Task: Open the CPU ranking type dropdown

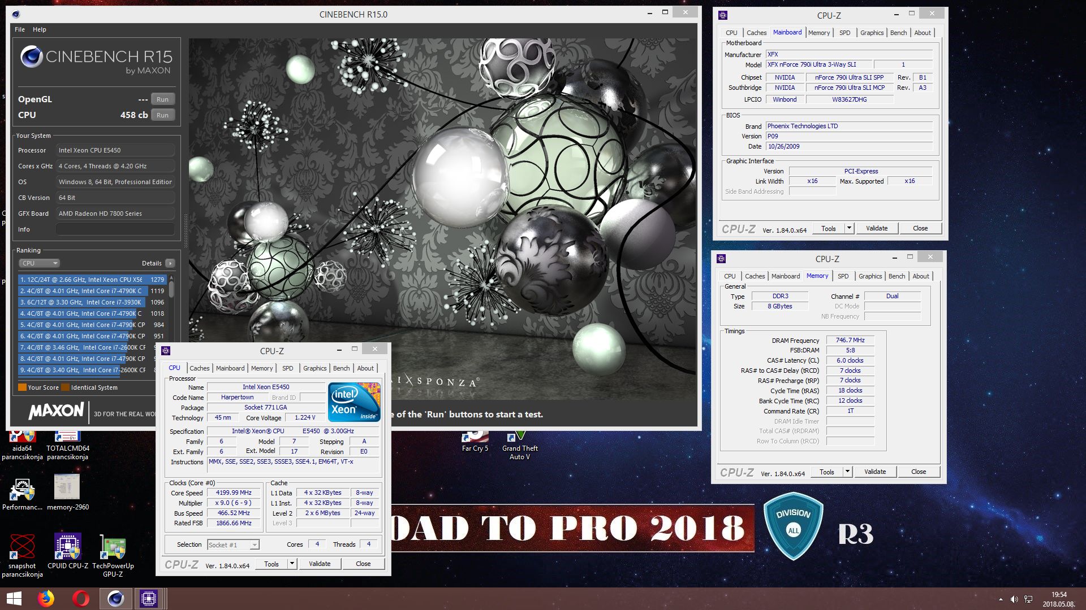Action: 39,263
